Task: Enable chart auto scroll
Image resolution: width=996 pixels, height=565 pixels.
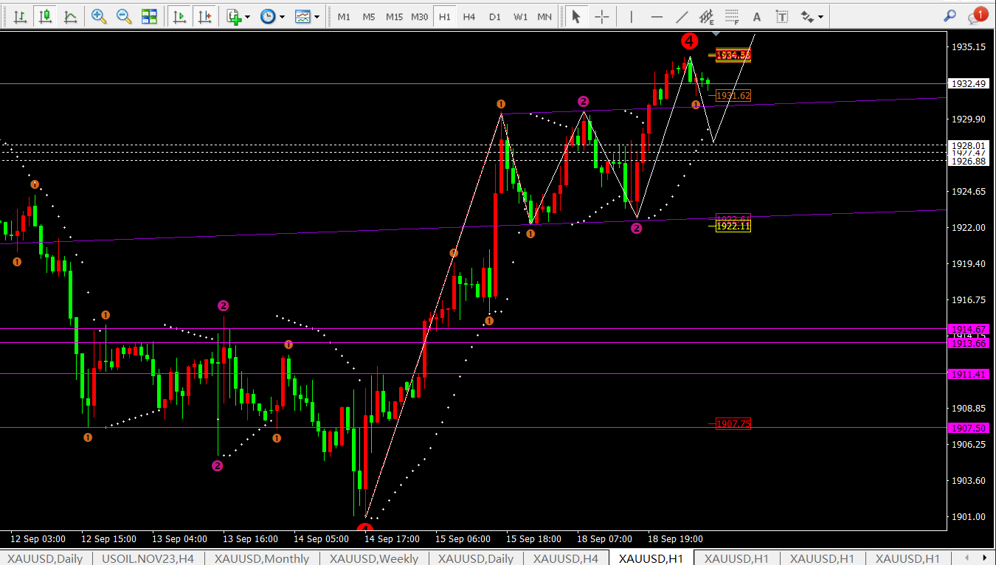Action: pos(179,16)
